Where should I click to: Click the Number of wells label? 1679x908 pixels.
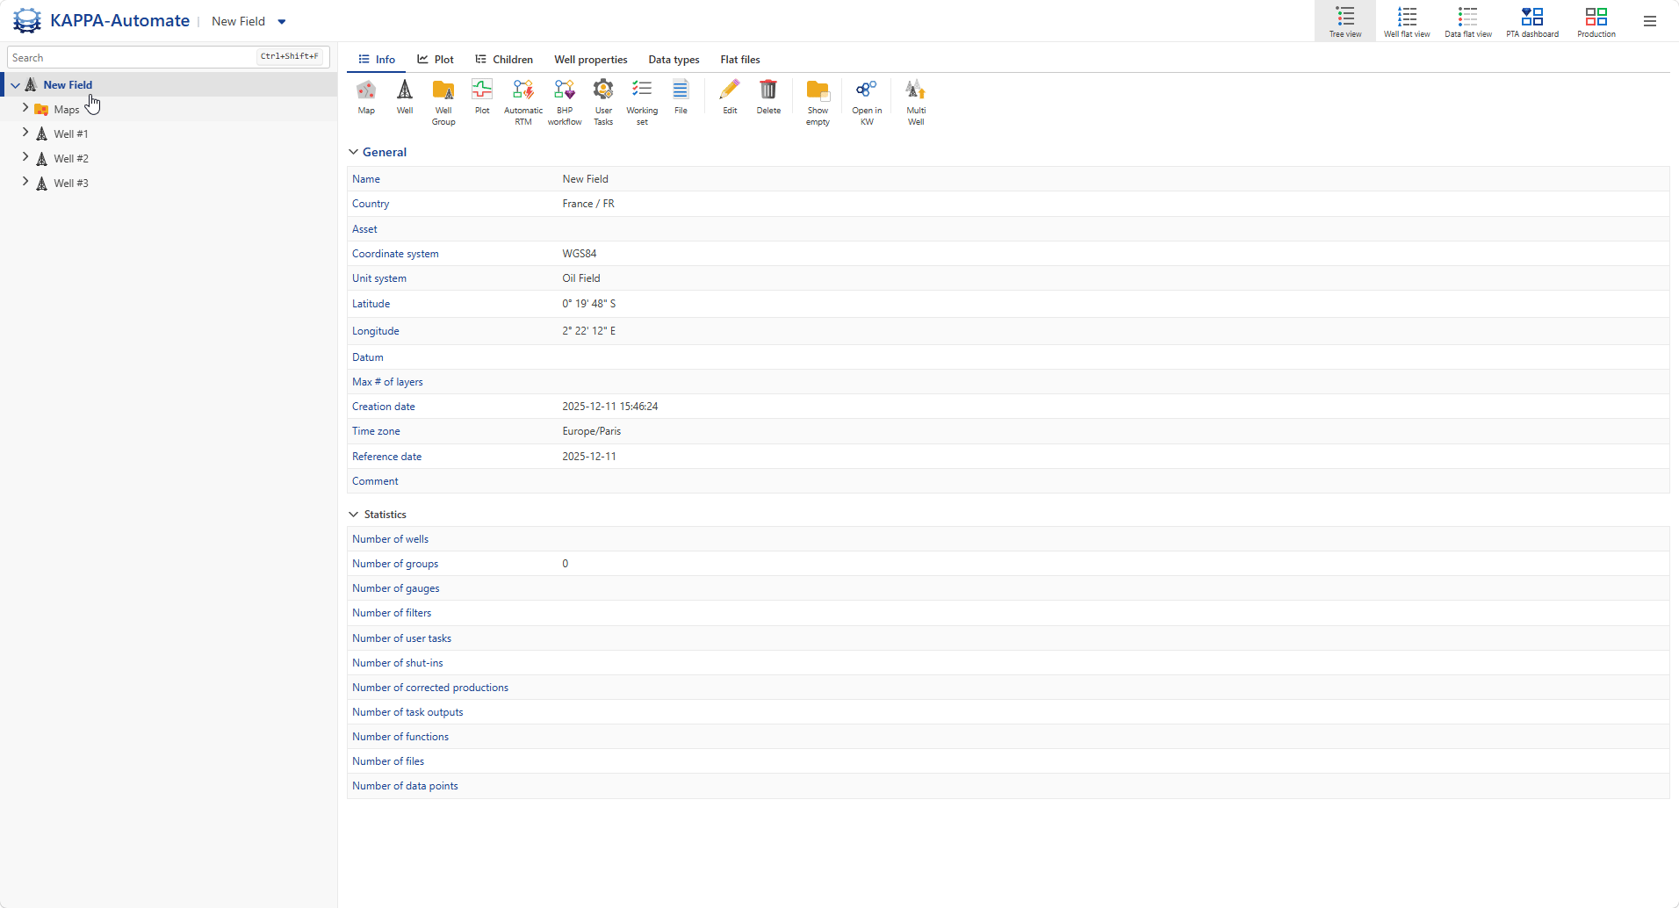click(390, 539)
